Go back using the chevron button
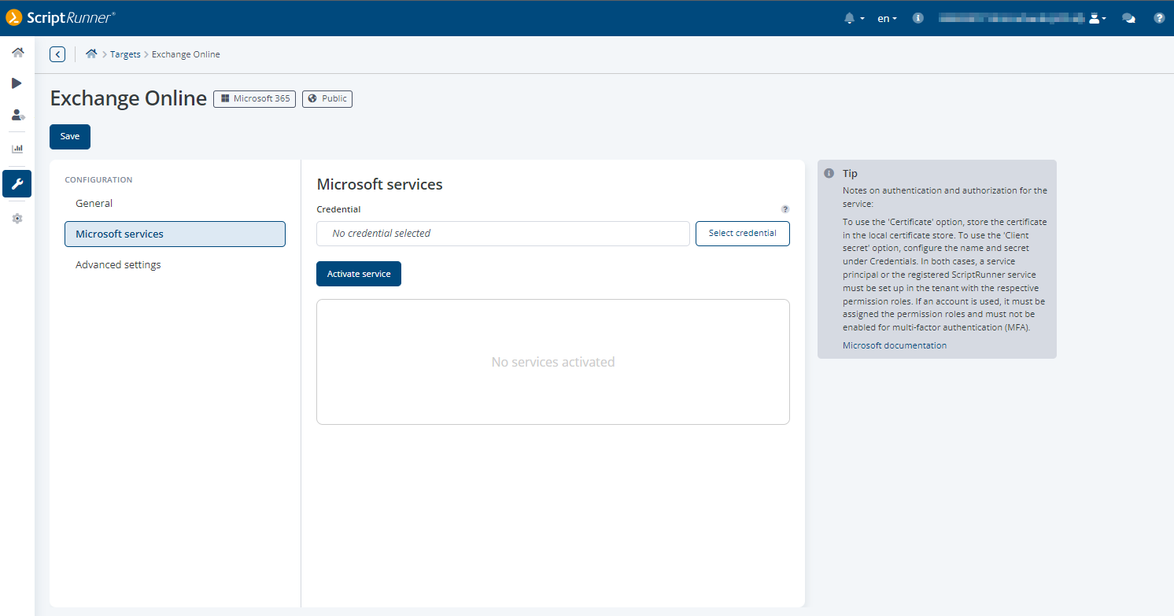 (57, 54)
